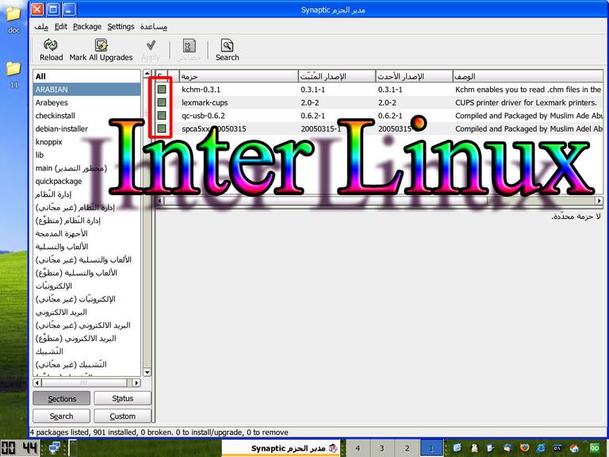Click the network computers icon in taskbar
This screenshot has width=609, height=457.
coord(55,448)
